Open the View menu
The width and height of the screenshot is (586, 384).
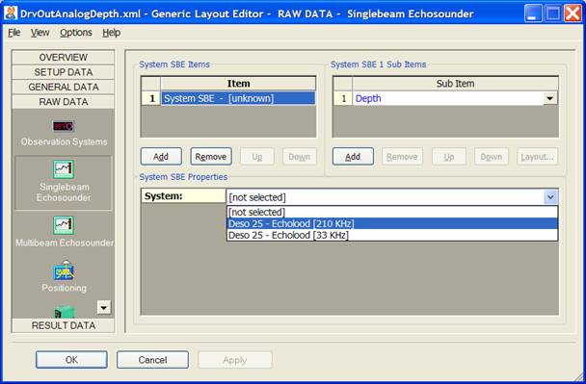(40, 33)
